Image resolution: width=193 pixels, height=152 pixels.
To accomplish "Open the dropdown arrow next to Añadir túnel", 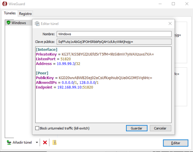I will (x=37, y=142).
